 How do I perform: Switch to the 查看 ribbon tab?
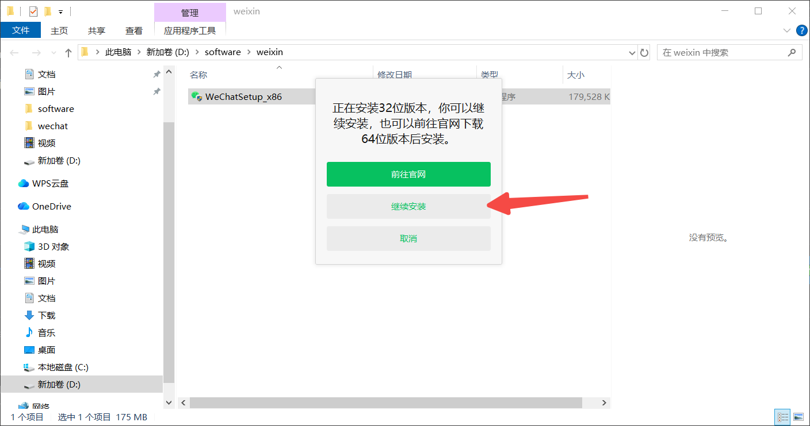click(134, 30)
